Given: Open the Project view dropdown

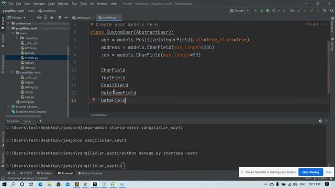Looking at the screenshot, I should [17, 17].
